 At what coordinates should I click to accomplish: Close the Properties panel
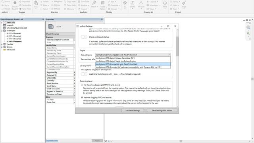tap(102, 19)
